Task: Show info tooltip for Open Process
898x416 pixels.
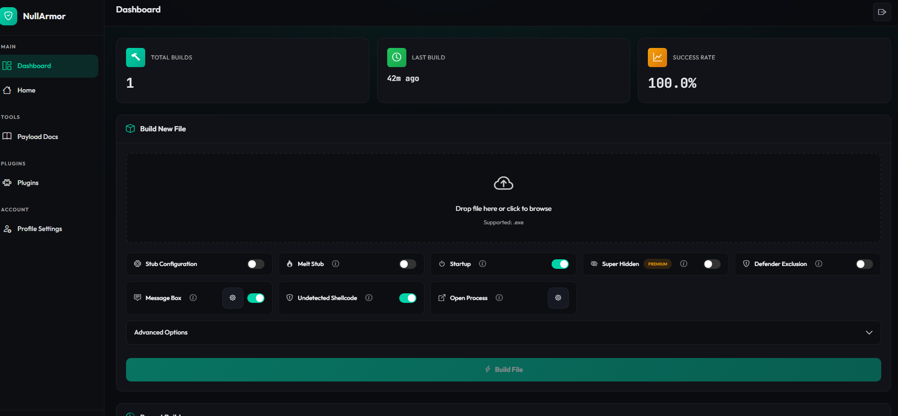Action: pos(499,298)
